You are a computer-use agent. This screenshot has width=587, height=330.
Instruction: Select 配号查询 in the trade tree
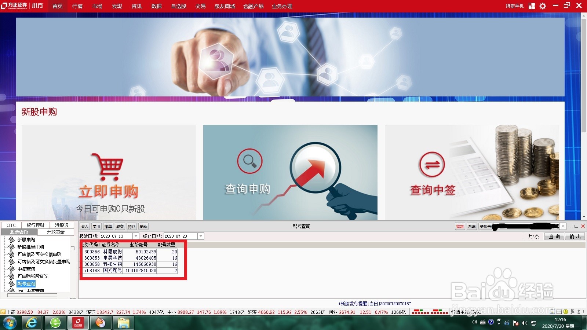tap(26, 283)
